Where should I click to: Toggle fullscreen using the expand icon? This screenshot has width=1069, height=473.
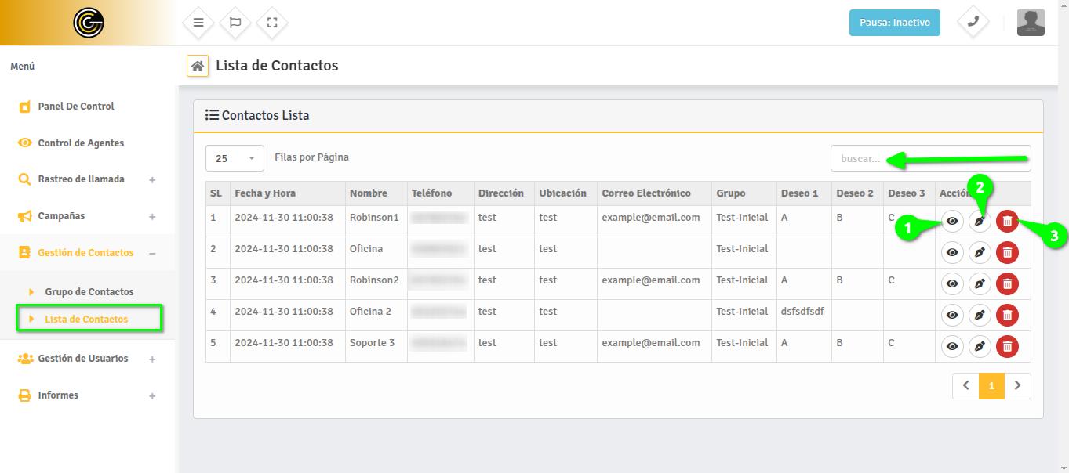point(272,23)
